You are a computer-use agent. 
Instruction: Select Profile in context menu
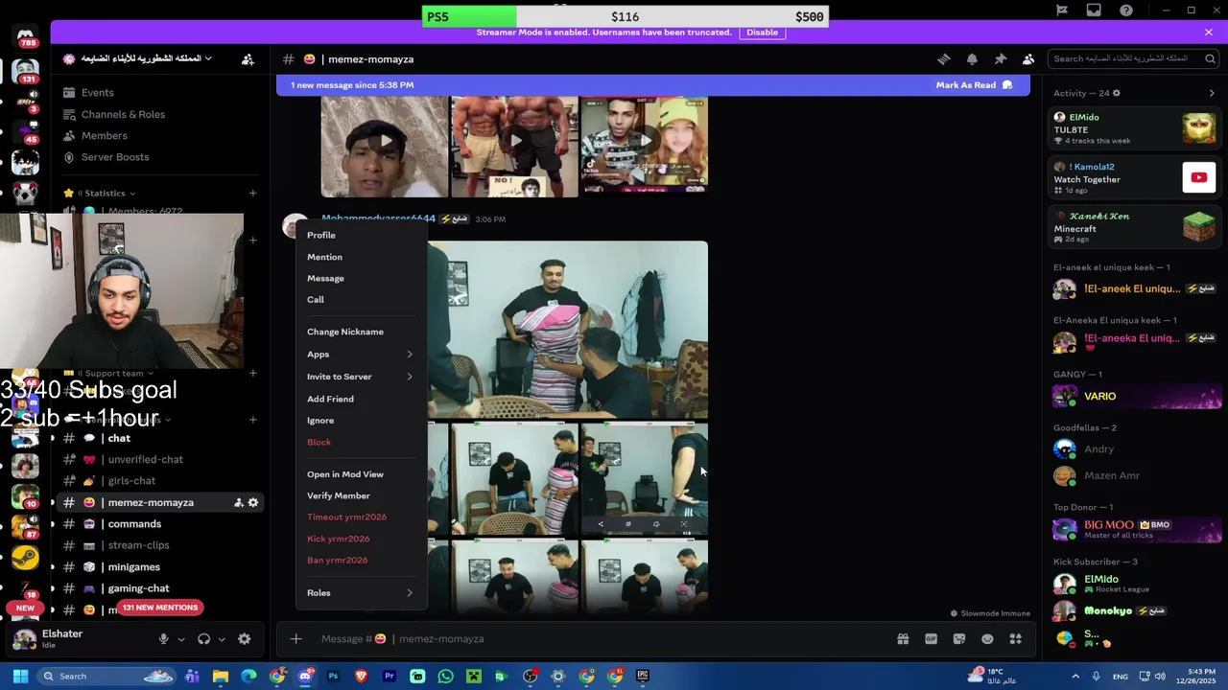coord(361,235)
